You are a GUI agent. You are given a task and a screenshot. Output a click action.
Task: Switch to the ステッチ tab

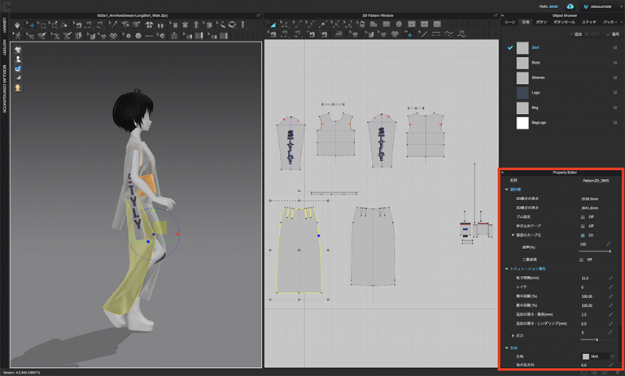[x=588, y=22]
